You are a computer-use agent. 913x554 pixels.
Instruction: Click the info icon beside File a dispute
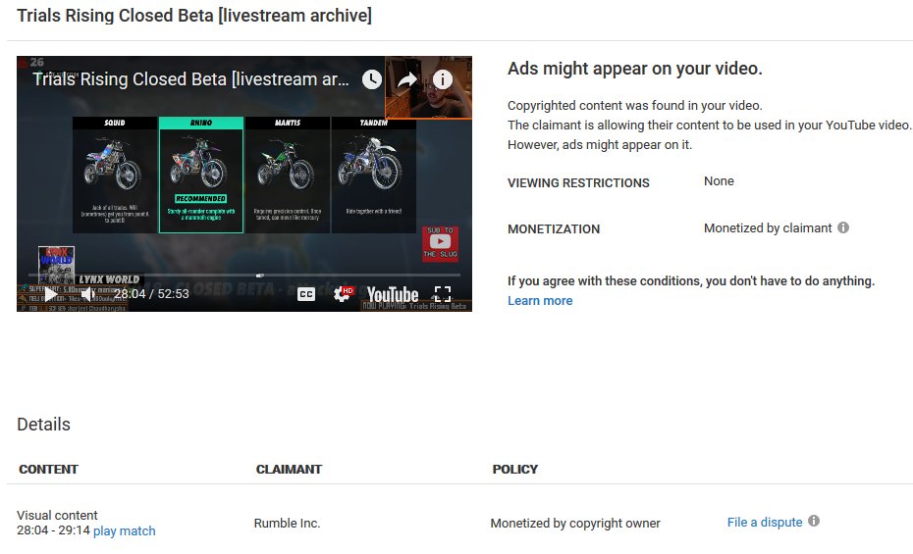pyautogui.click(x=814, y=521)
